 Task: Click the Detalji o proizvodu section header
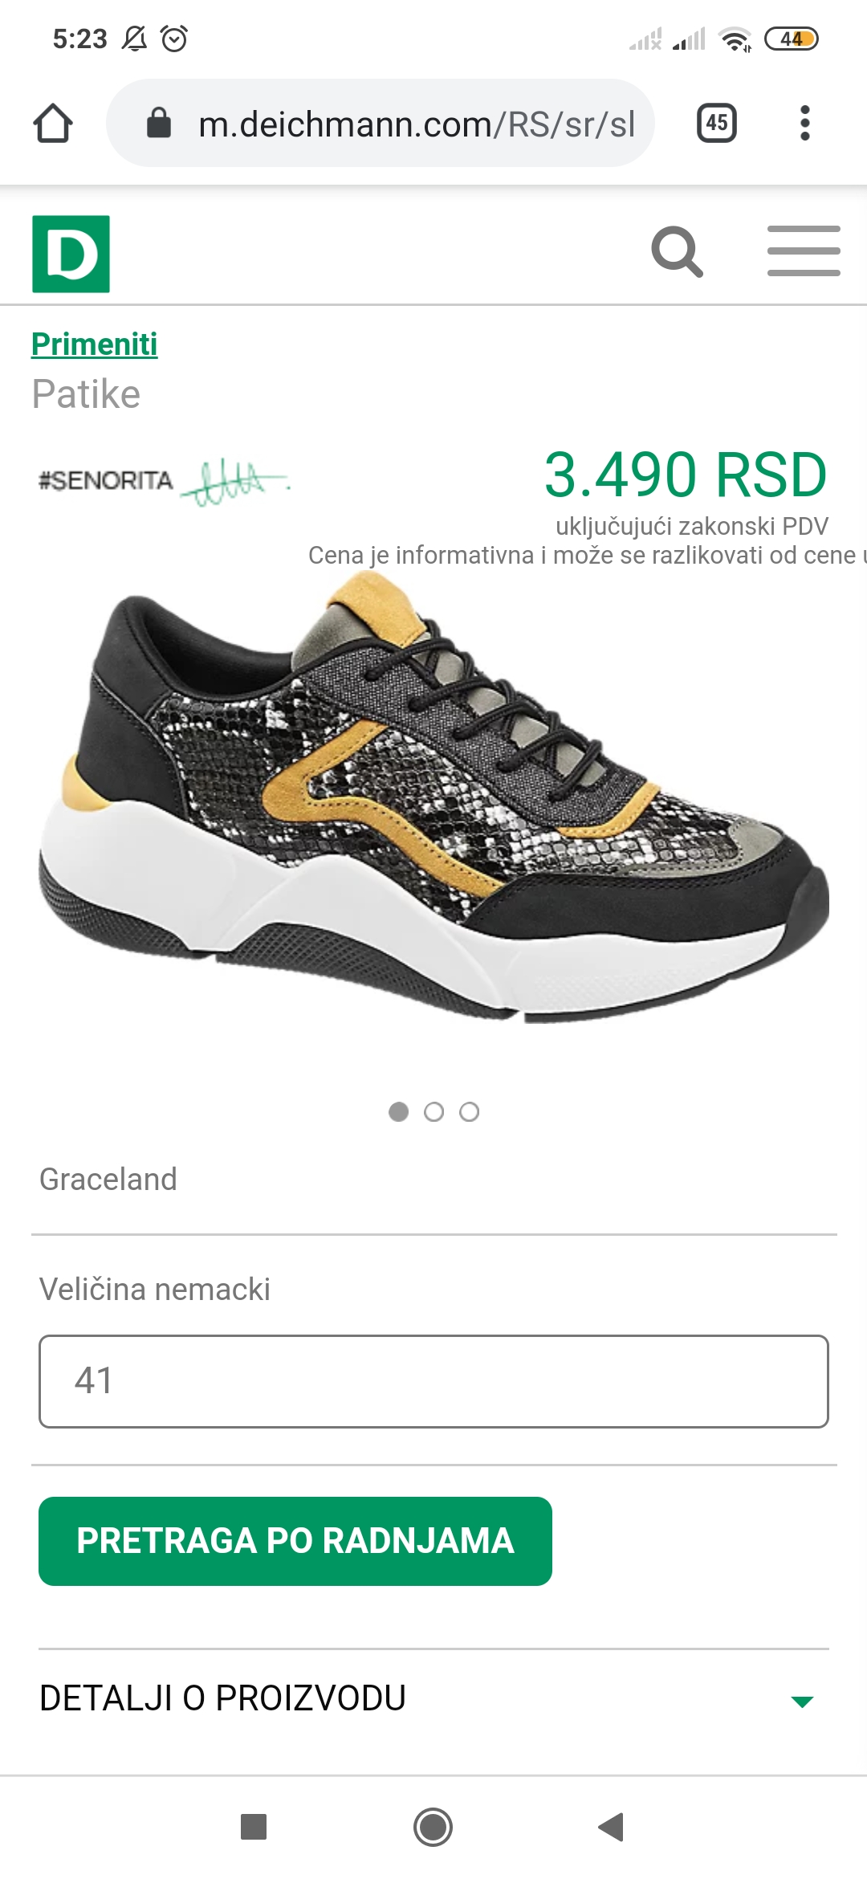coord(433,1698)
